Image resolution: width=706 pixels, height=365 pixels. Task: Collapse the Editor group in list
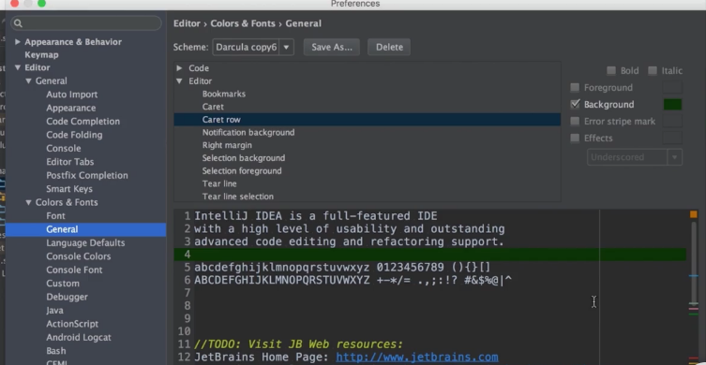pos(179,80)
